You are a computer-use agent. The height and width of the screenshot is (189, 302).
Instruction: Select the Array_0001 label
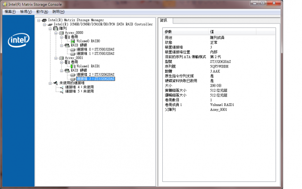(x=74, y=58)
